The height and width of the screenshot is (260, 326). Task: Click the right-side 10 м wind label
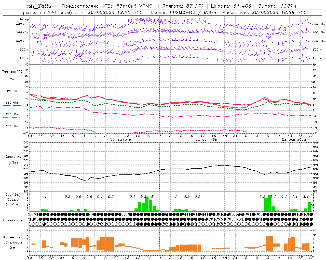pos(317,58)
